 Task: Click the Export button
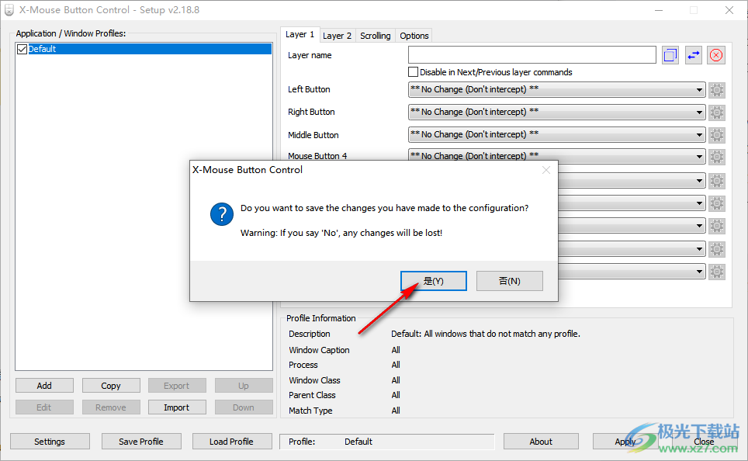pyautogui.click(x=176, y=386)
